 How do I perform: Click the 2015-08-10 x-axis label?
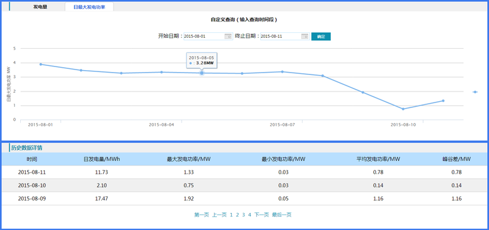point(403,125)
